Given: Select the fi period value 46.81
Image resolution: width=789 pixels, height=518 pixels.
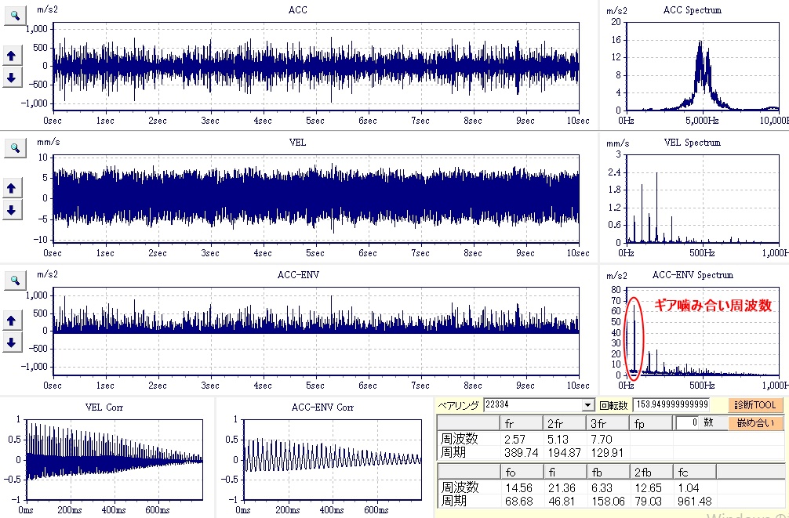Looking at the screenshot, I should 562,502.
